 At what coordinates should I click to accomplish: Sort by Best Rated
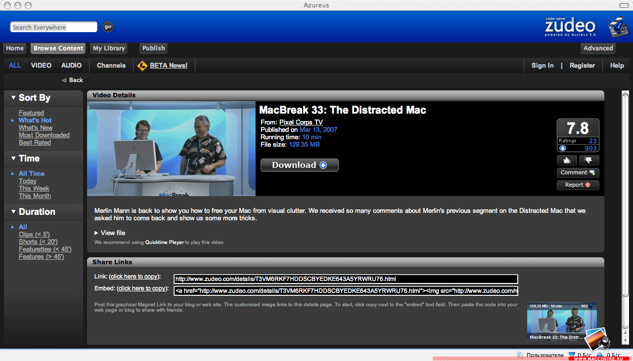tap(35, 142)
